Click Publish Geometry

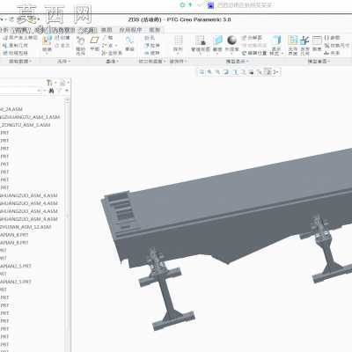pyautogui.click(x=304, y=46)
